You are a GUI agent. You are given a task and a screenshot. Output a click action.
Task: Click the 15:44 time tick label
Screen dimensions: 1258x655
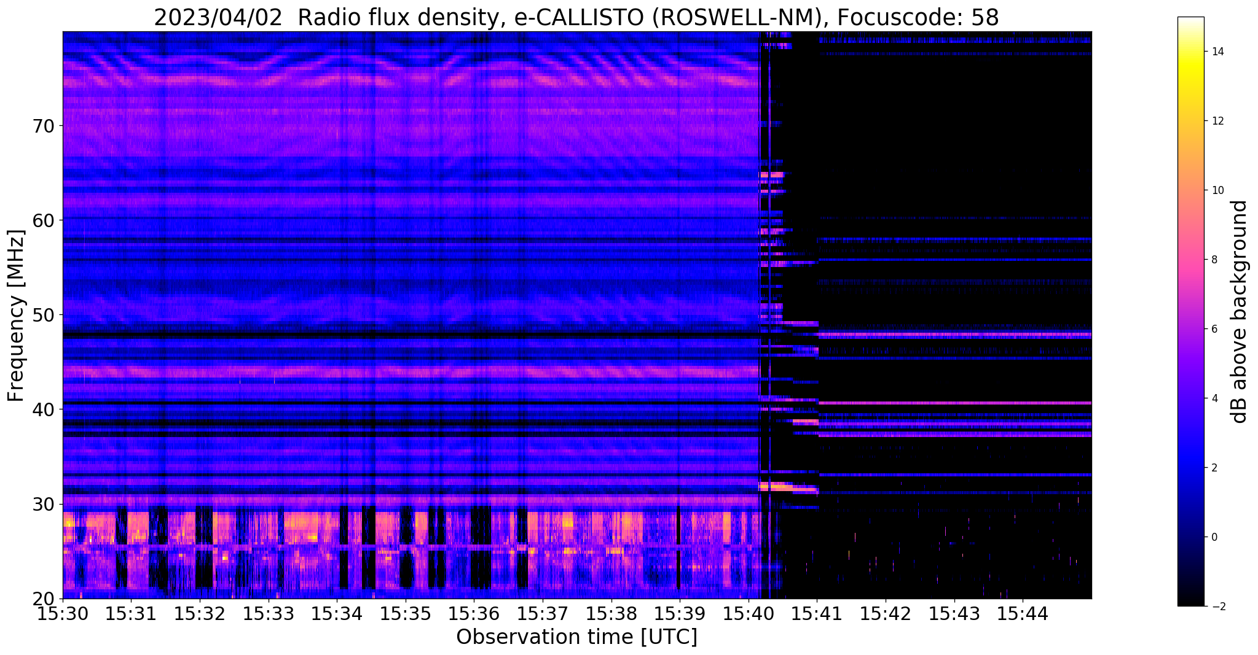(1023, 613)
